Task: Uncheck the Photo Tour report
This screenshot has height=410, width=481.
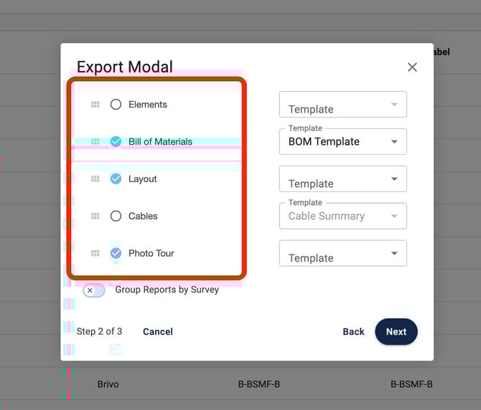Action: pyautogui.click(x=116, y=254)
